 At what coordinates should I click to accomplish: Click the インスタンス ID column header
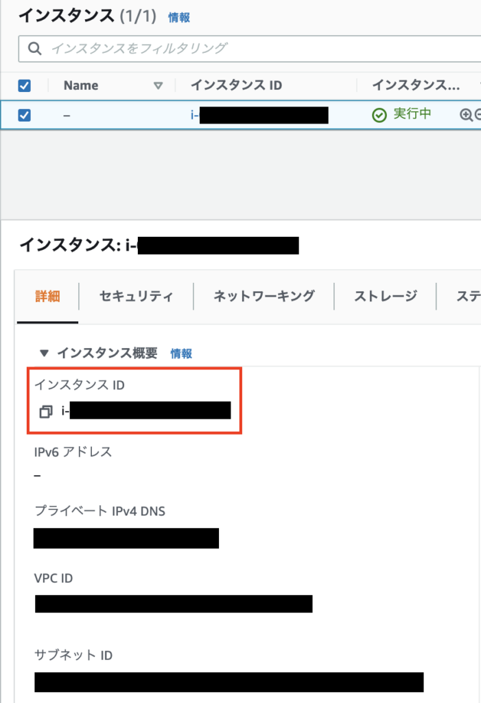point(236,85)
